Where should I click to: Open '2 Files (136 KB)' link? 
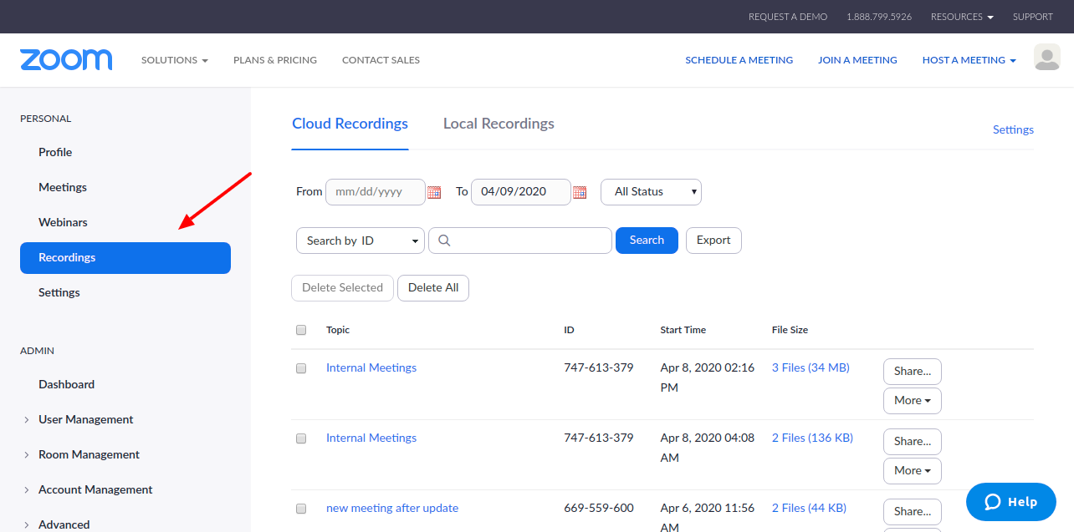coord(812,438)
